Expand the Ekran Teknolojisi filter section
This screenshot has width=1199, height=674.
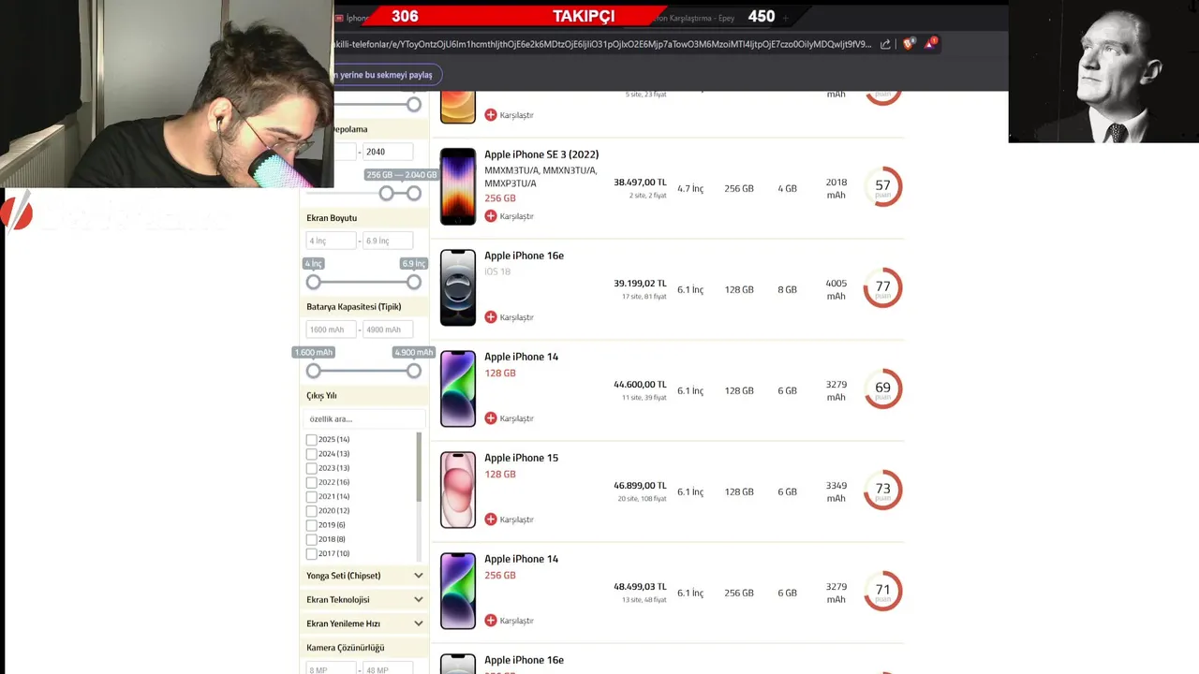point(364,599)
